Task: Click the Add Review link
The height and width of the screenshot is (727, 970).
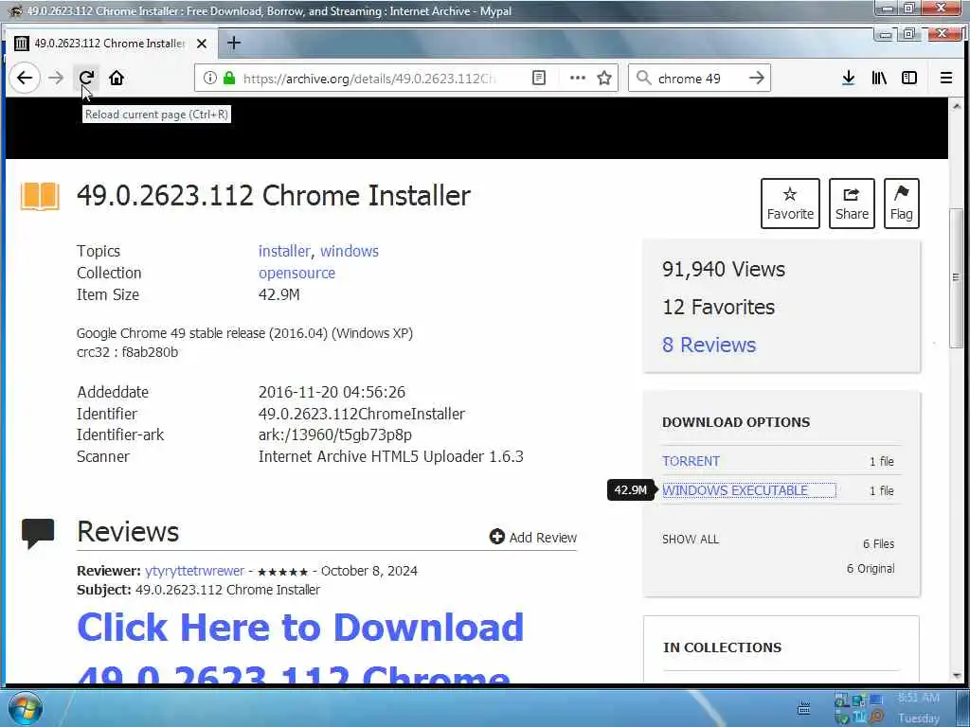Action: point(533,538)
